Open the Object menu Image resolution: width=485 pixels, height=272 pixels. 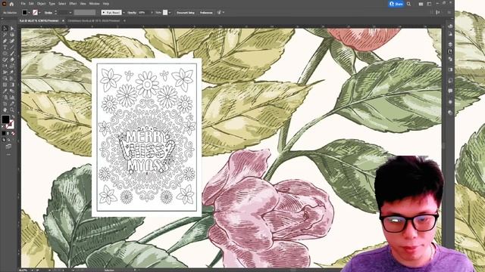point(41,4)
